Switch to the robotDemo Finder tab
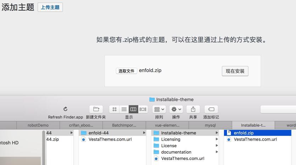The width and height of the screenshot is (296, 165). coord(38,125)
